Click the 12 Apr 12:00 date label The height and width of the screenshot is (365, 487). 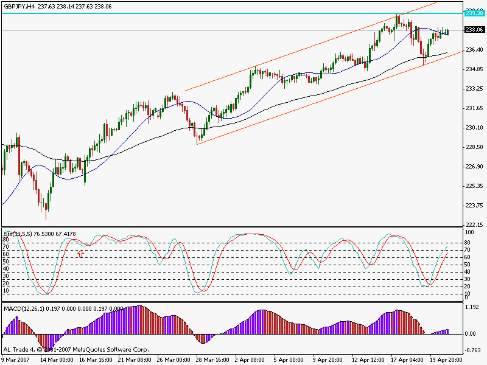pos(368,360)
